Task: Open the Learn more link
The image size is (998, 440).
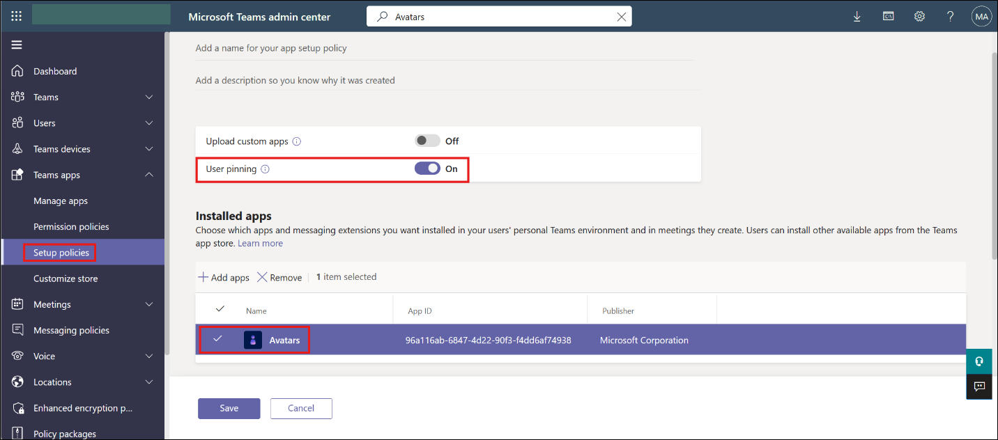Action: [x=260, y=244]
